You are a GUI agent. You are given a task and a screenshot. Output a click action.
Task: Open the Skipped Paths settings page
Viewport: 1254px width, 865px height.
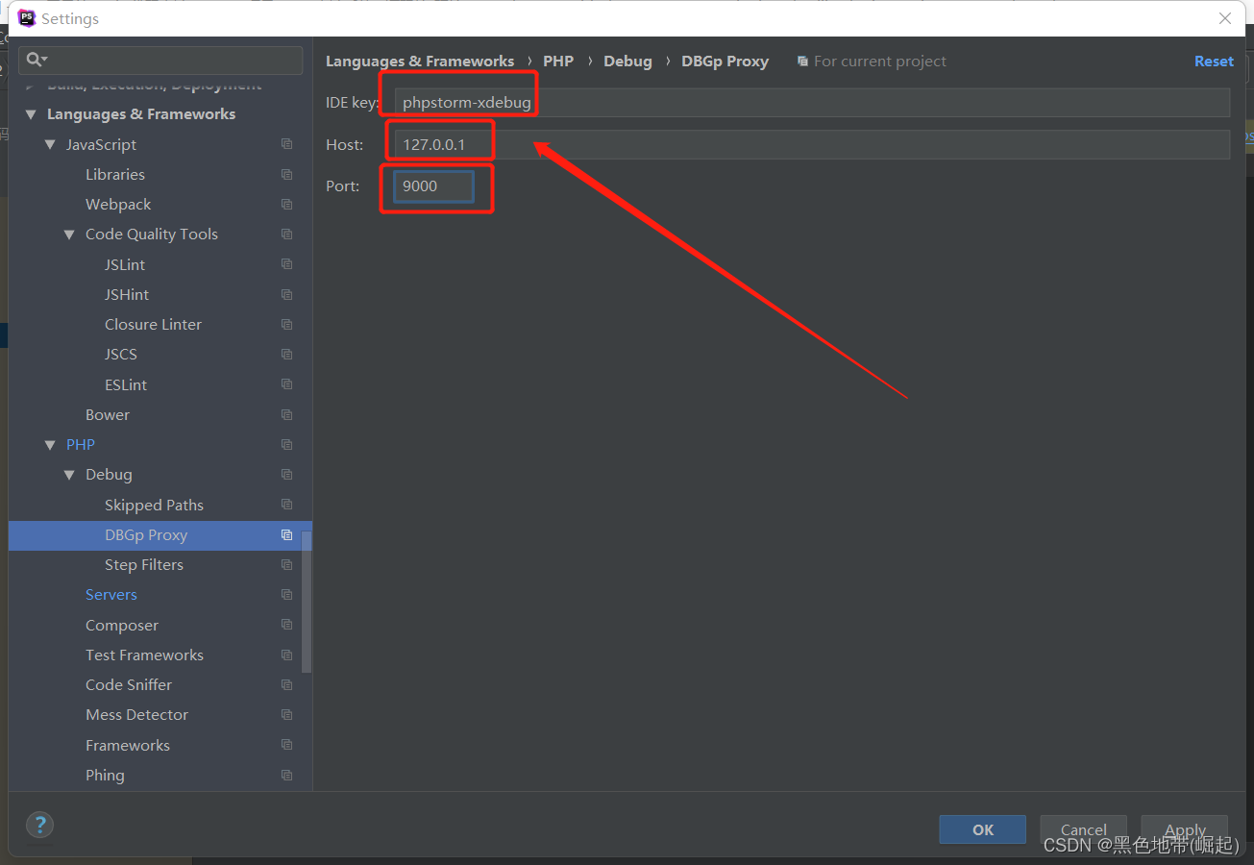[x=154, y=506]
